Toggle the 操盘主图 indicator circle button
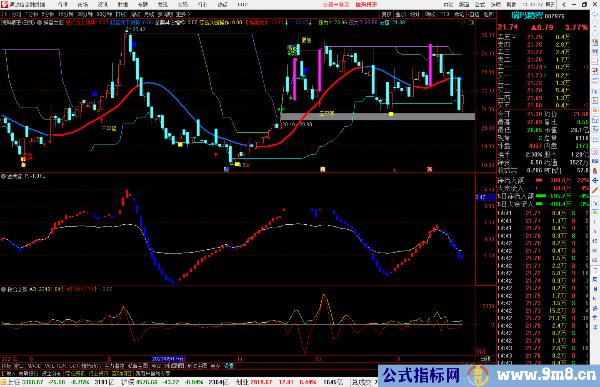 click(x=40, y=22)
